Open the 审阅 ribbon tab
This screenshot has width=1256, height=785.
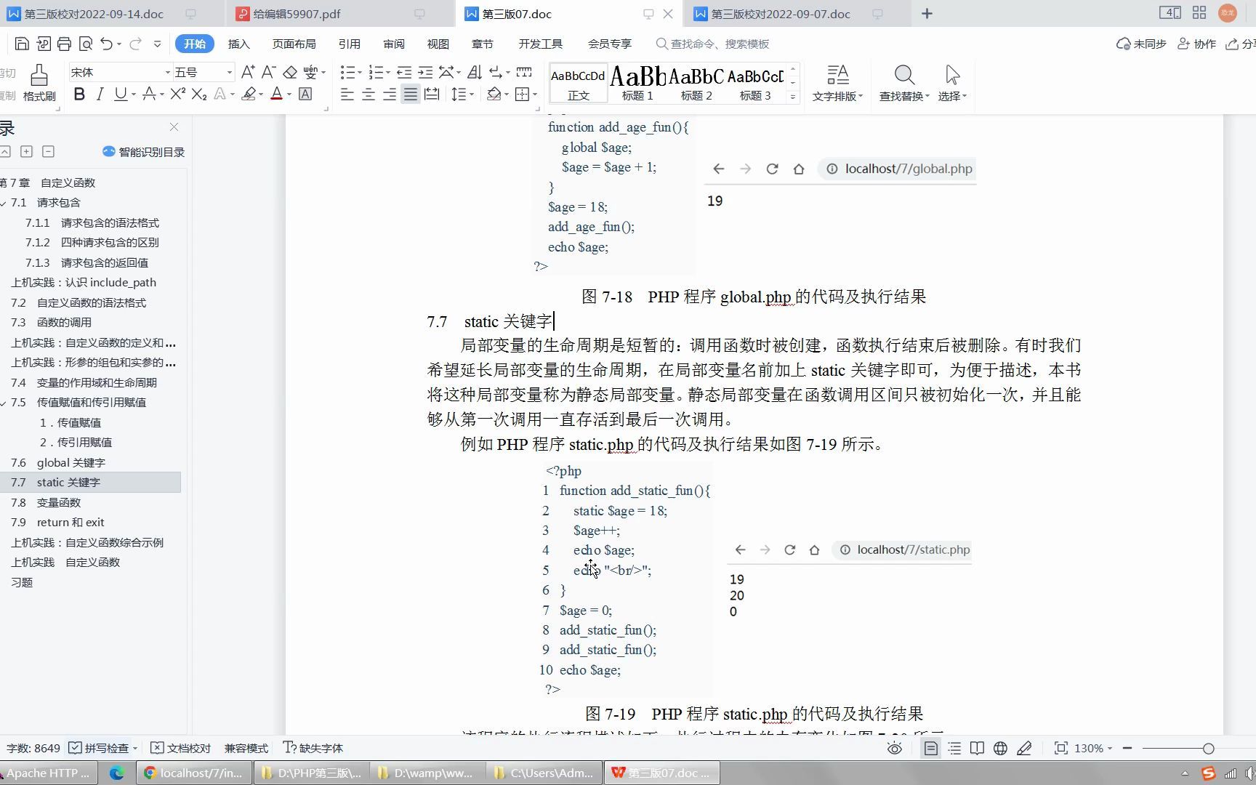tap(393, 44)
